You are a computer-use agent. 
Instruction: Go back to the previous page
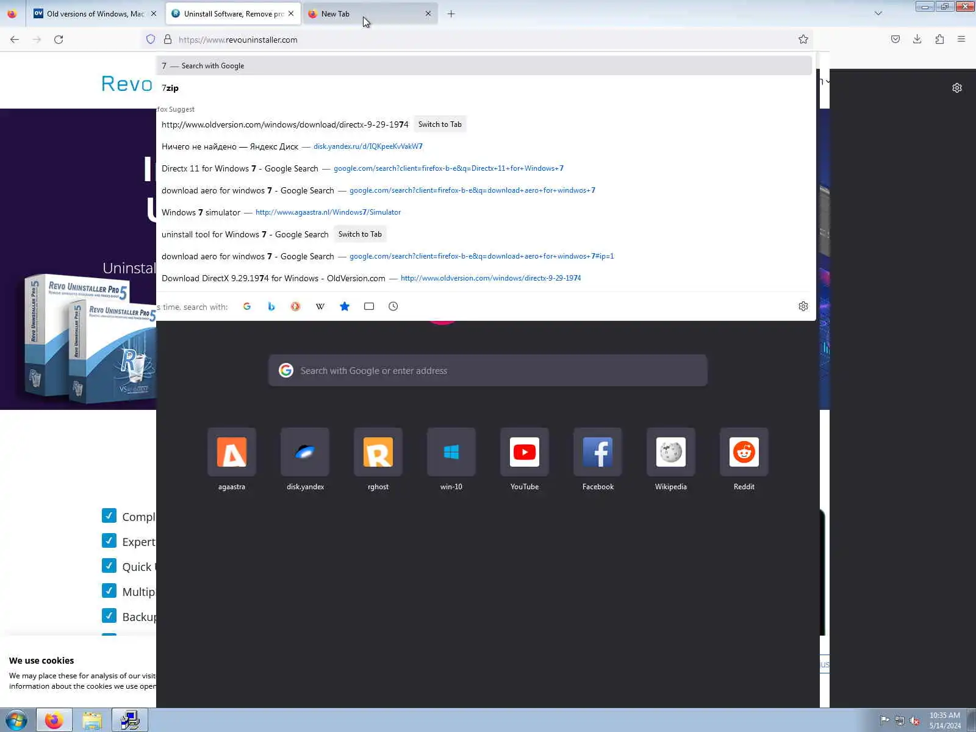pyautogui.click(x=15, y=40)
